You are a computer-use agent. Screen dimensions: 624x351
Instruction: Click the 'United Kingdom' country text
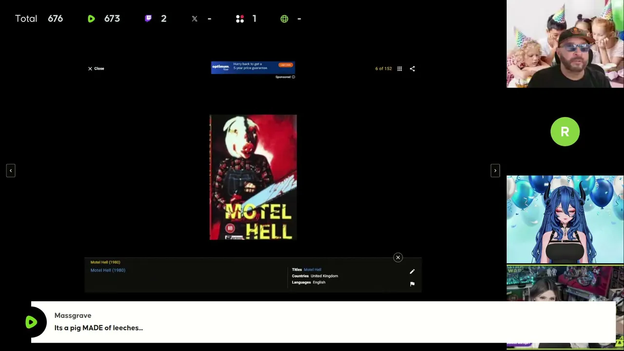pos(324,276)
